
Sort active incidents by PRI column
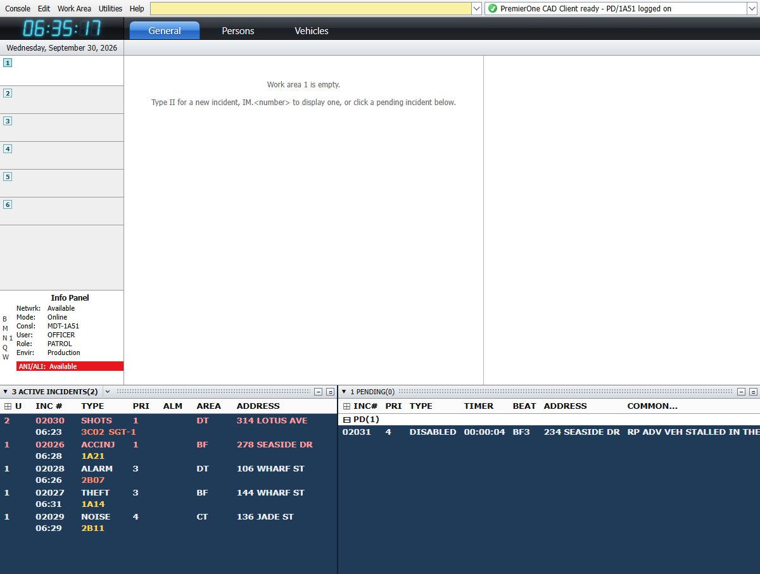pyautogui.click(x=141, y=406)
